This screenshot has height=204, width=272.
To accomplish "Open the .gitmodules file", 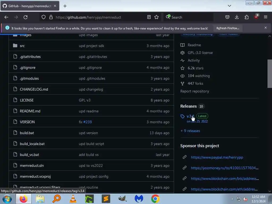I will tap(29, 78).
